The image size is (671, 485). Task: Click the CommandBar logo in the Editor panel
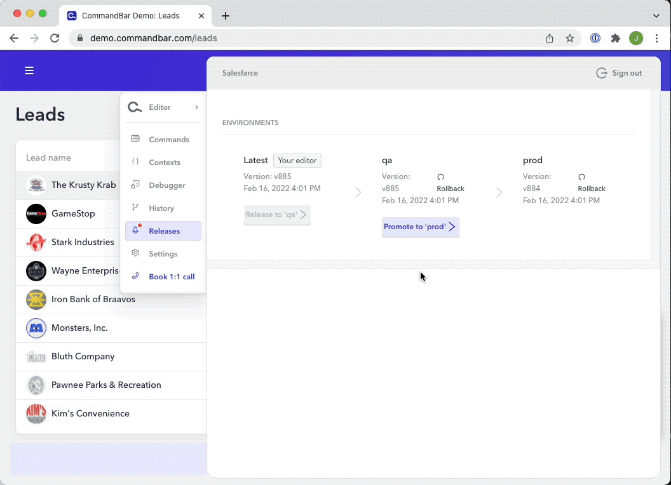[x=134, y=107]
